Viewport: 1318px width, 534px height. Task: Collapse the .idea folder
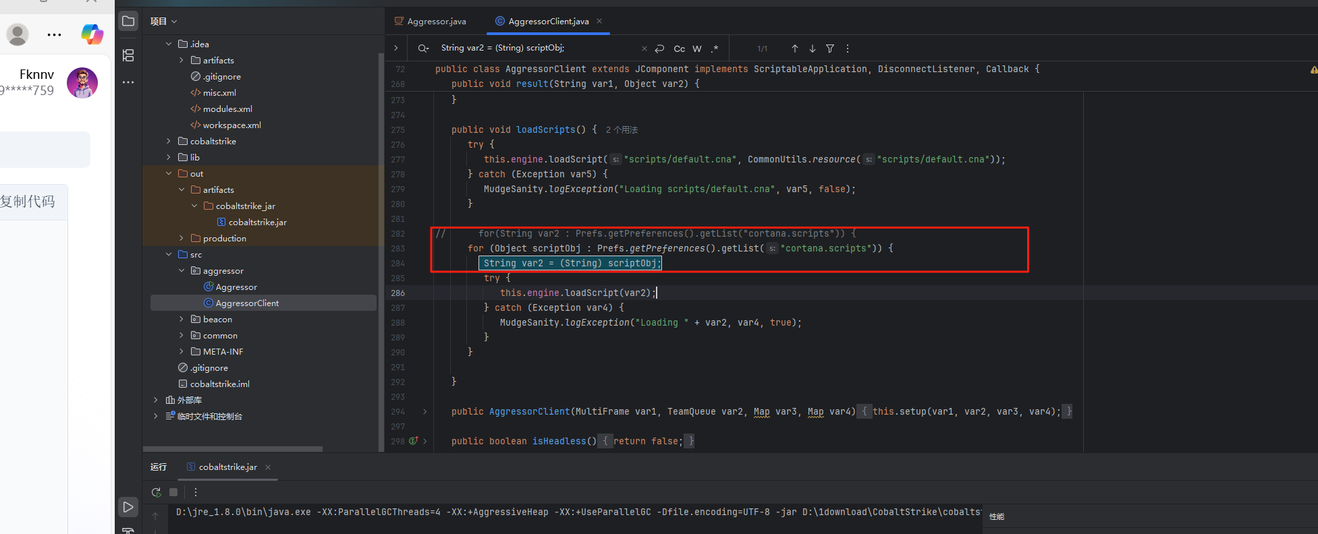(169, 44)
